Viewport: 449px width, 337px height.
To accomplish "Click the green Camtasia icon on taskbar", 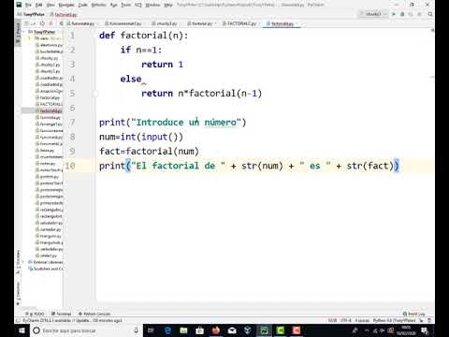I will tap(281, 330).
